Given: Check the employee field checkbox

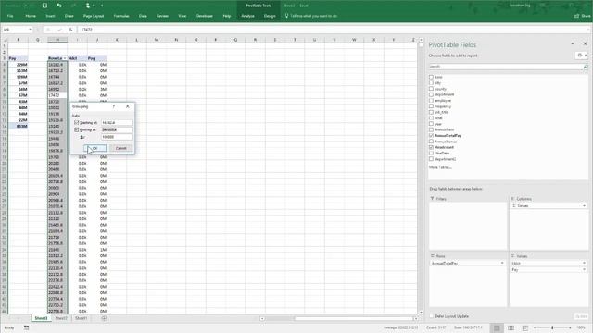Looking at the screenshot, I should [x=431, y=101].
